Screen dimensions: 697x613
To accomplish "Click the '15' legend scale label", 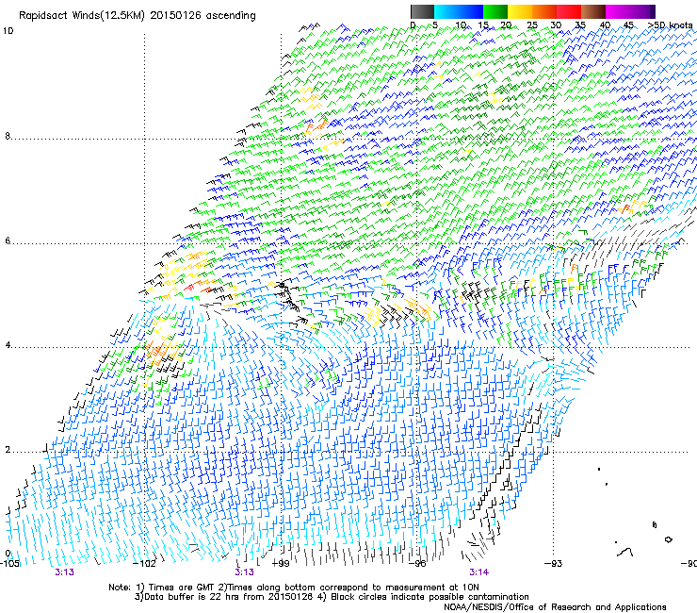I will [483, 25].
